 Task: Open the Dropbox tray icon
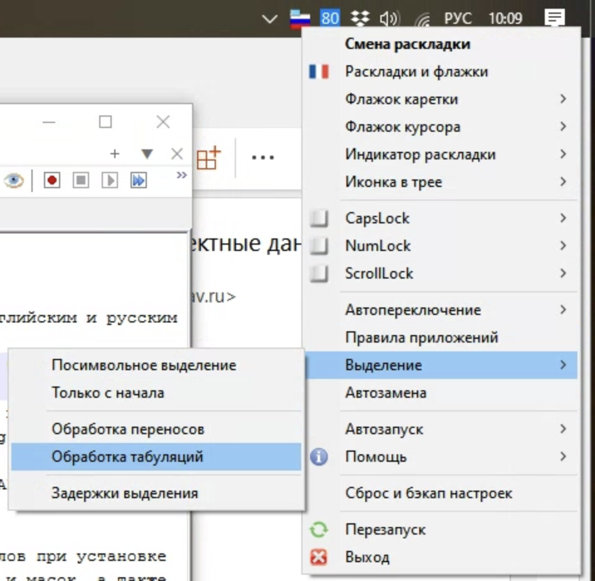(x=360, y=18)
